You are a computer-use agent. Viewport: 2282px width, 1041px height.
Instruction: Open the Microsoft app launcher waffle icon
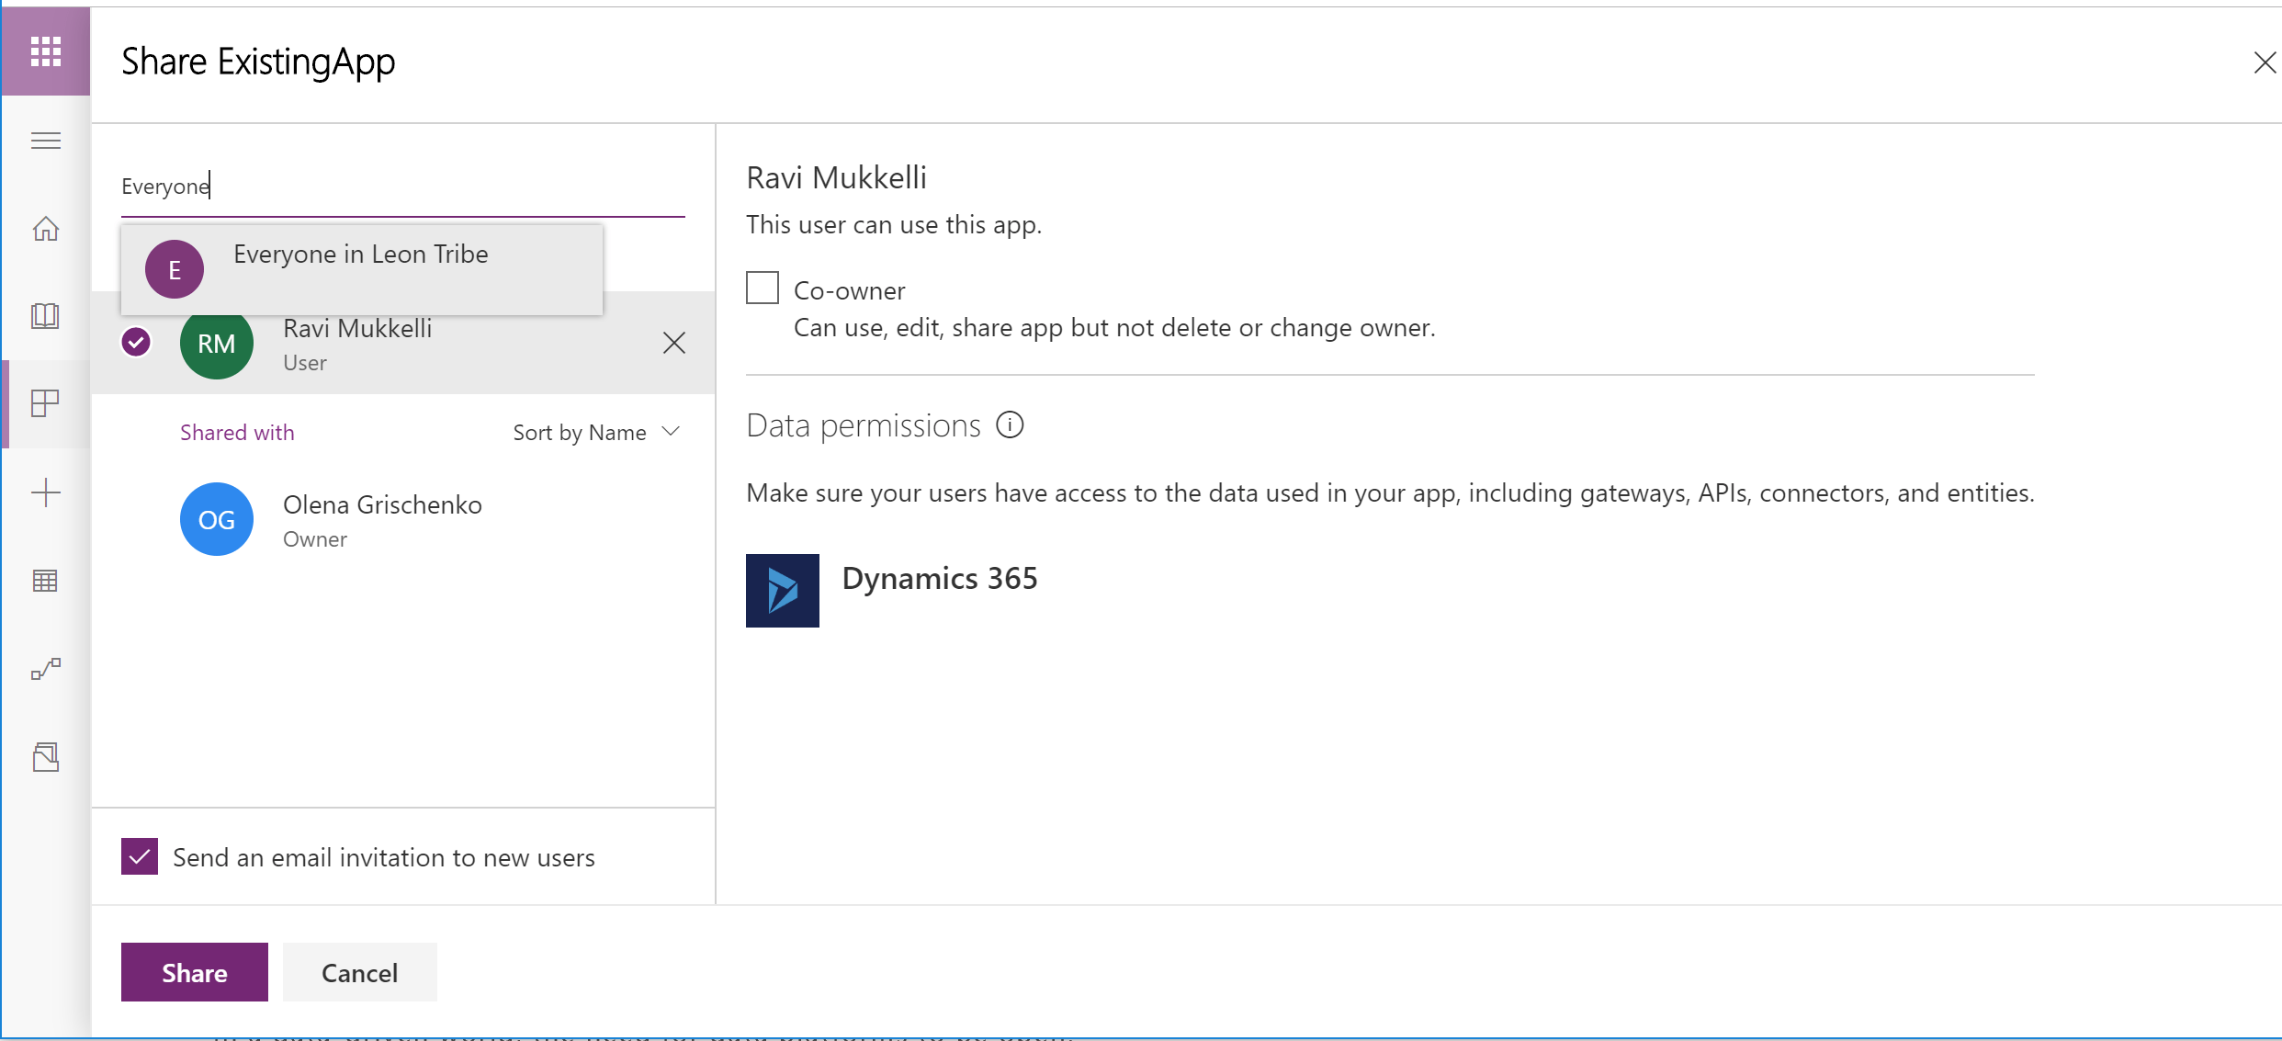pyautogui.click(x=45, y=51)
